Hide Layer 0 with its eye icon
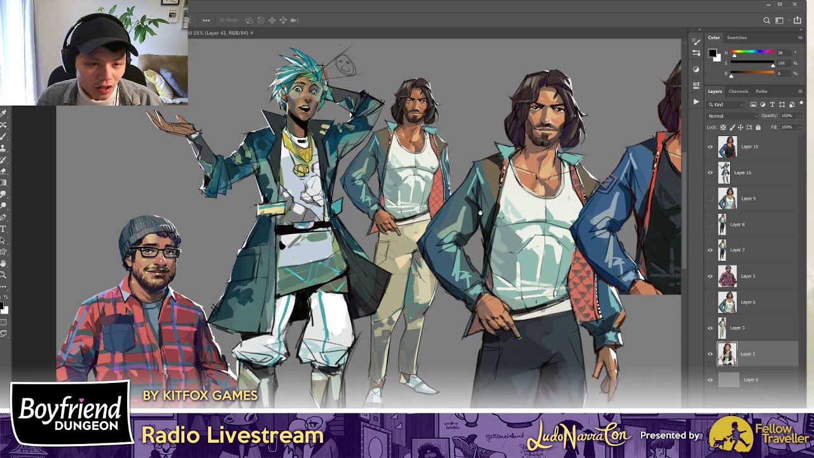This screenshot has height=458, width=814. tap(710, 380)
